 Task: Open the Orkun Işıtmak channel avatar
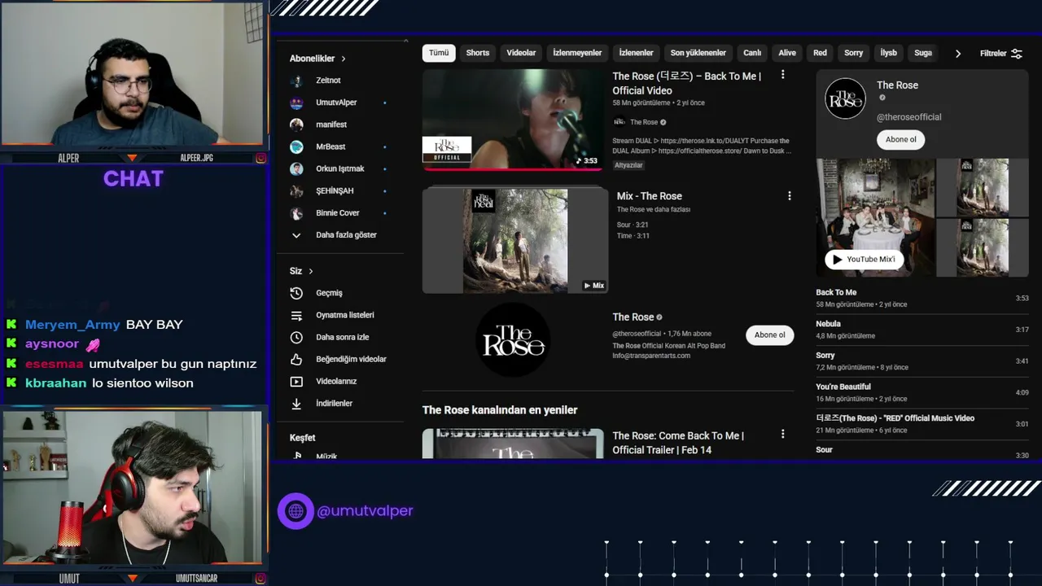(x=297, y=168)
